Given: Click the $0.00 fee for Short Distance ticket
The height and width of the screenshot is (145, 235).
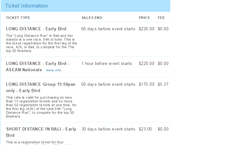Looking at the screenshot, I should [163, 129].
